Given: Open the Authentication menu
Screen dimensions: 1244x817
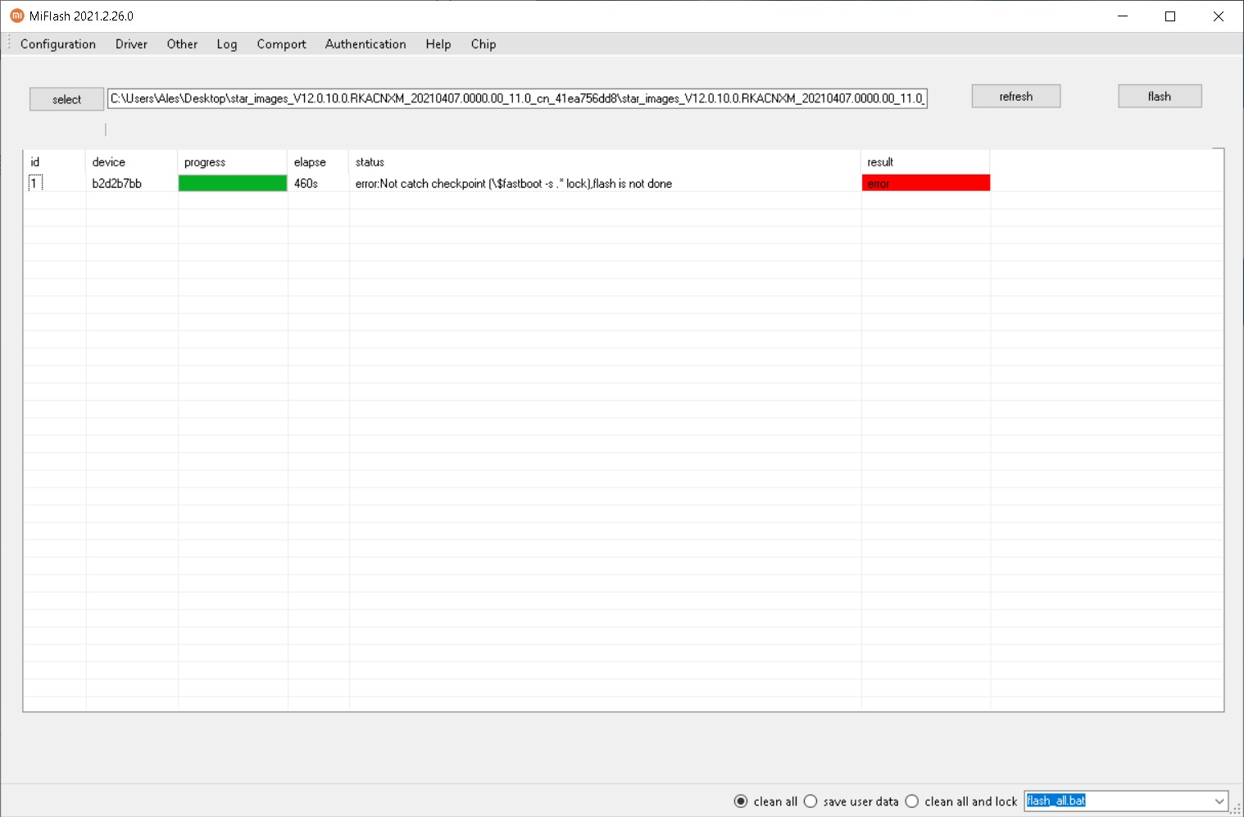Looking at the screenshot, I should click(365, 44).
